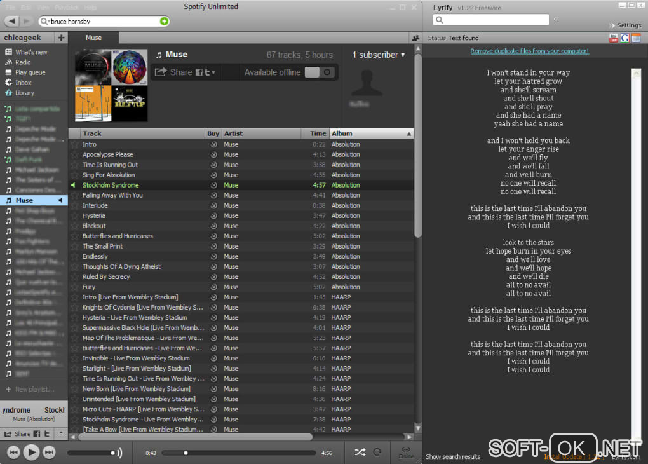Click Share button below now playing
This screenshot has height=464, width=648.
tap(17, 434)
